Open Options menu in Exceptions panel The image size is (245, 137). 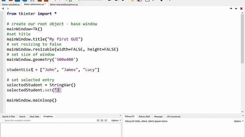click(x=116, y=120)
